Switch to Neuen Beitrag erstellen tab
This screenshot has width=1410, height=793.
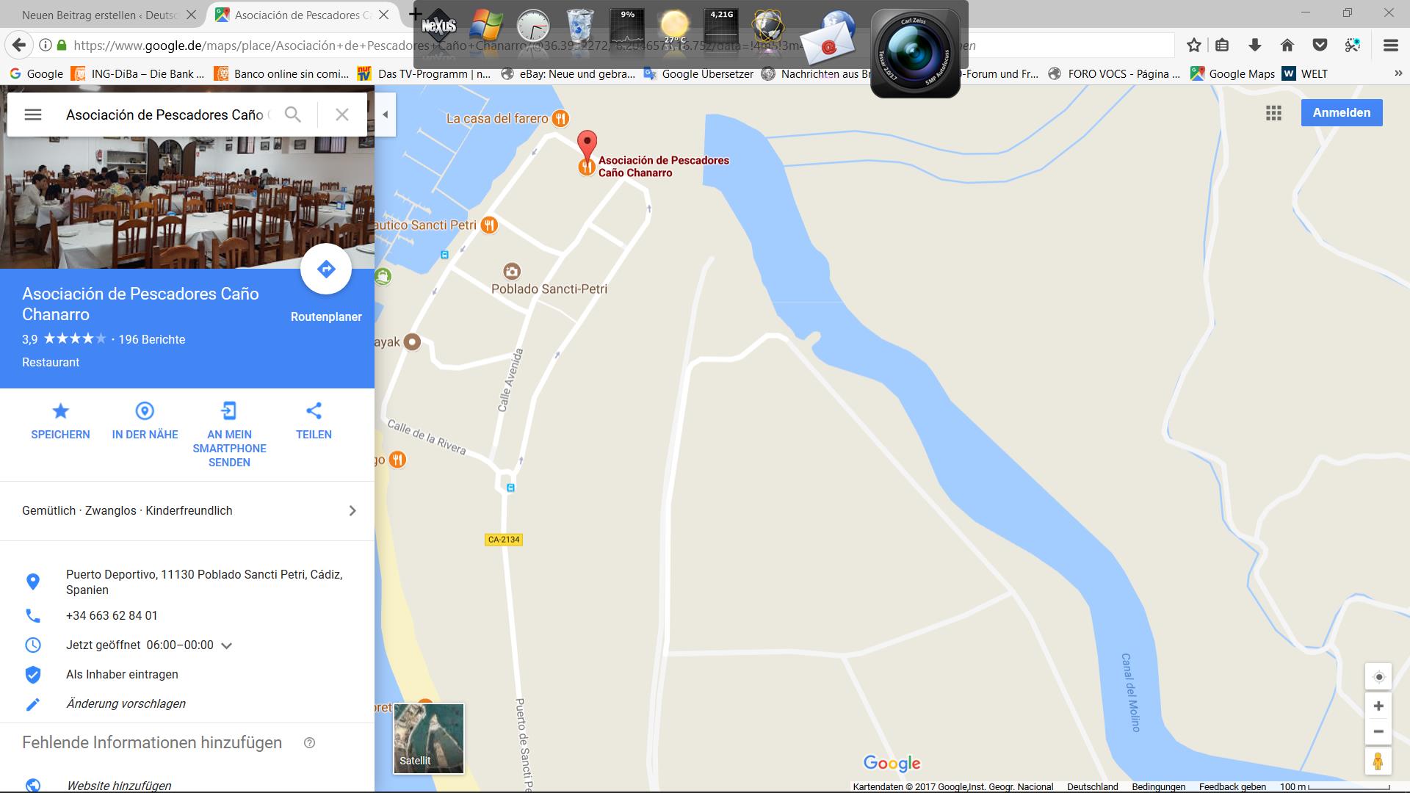click(x=99, y=15)
